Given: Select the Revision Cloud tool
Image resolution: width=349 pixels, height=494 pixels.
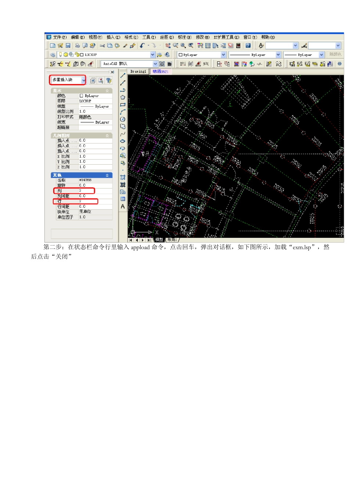Looking at the screenshot, I should point(123,126).
